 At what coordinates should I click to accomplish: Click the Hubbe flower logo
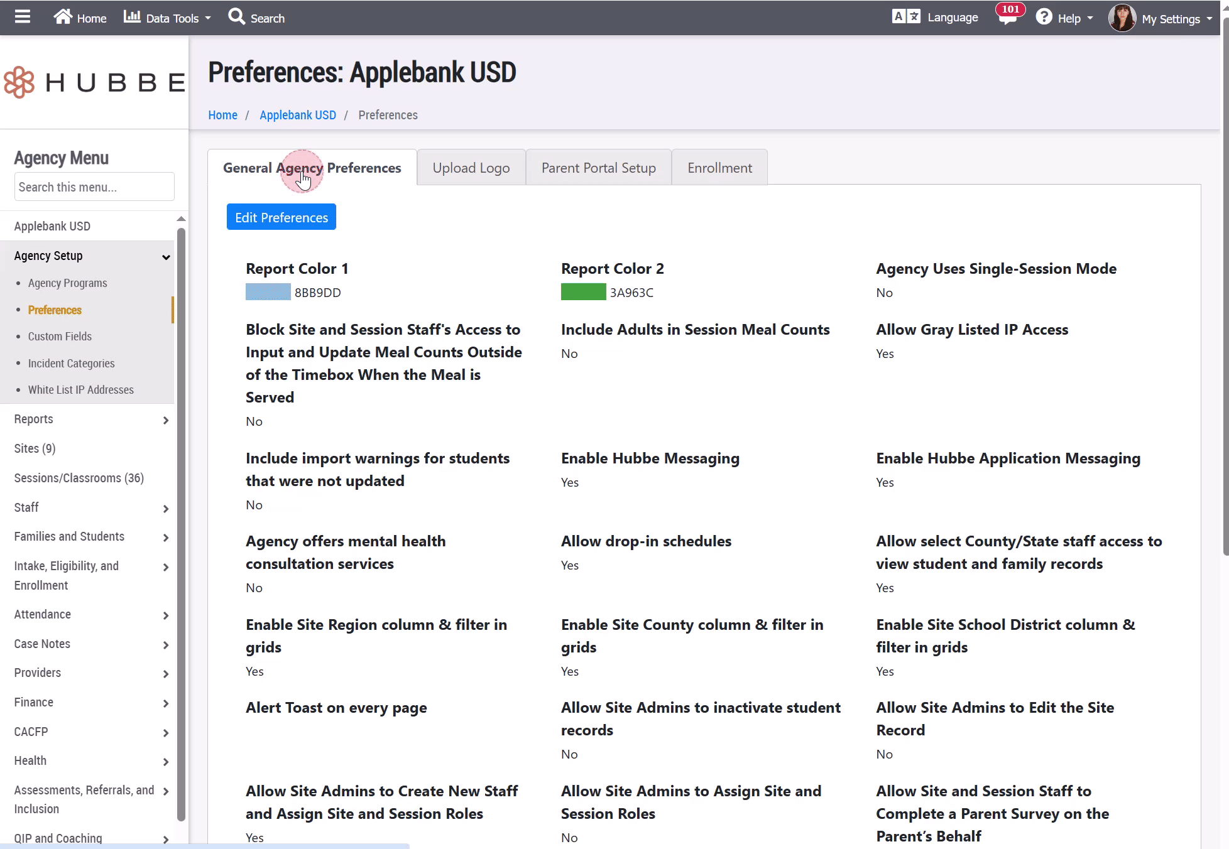[19, 82]
